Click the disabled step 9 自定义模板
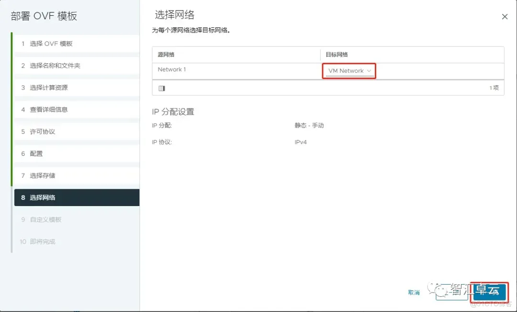Screen dimensions: 517x312 77,220
